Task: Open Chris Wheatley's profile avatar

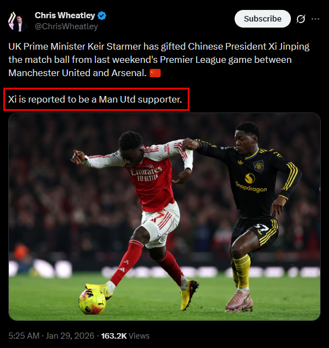Action: pyautogui.click(x=18, y=22)
